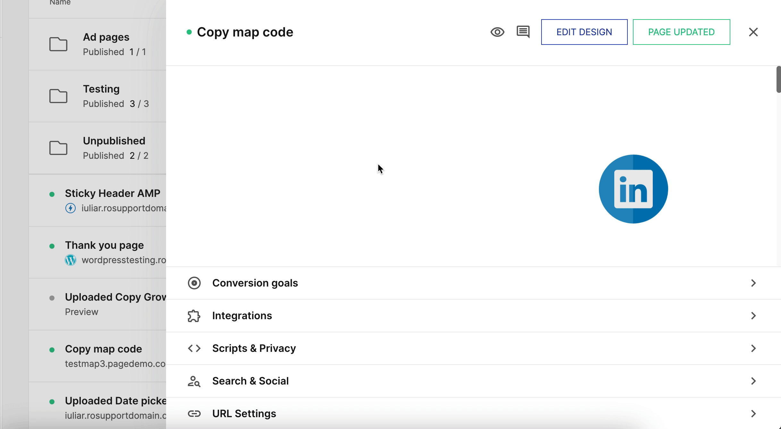Click the Name column header
The height and width of the screenshot is (429, 781).
[x=60, y=3]
